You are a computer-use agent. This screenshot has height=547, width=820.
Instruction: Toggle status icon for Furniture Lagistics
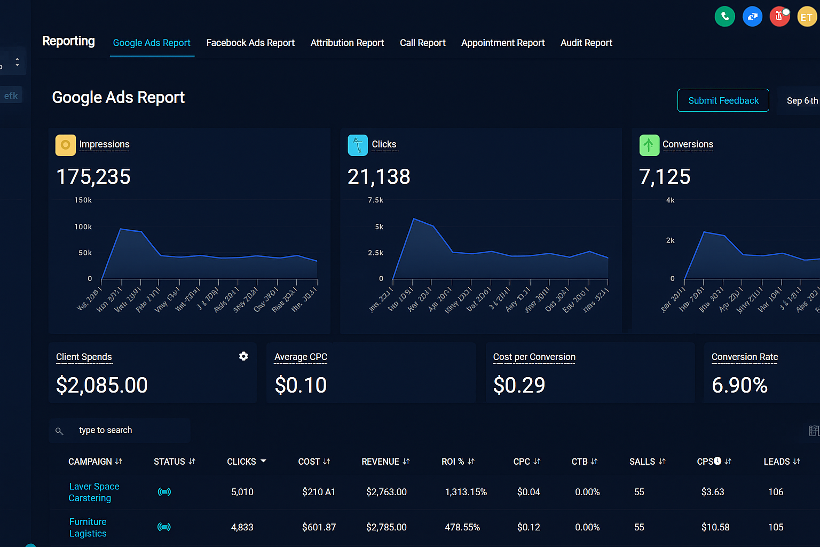tap(164, 527)
